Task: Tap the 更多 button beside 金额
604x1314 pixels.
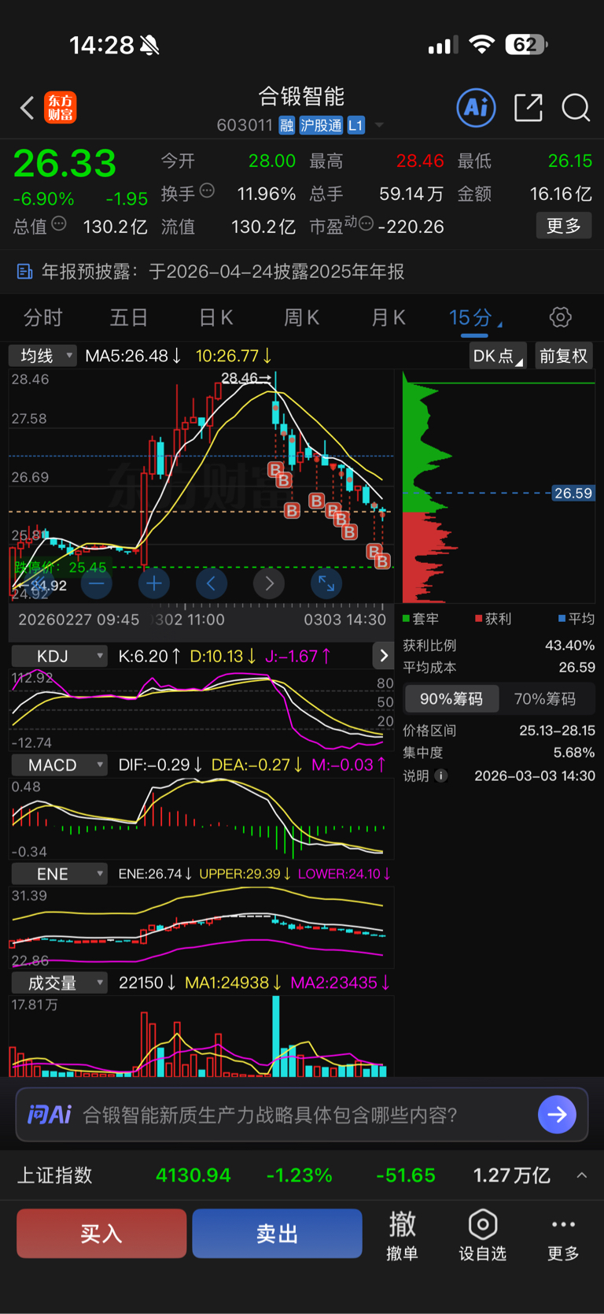Action: tap(563, 226)
